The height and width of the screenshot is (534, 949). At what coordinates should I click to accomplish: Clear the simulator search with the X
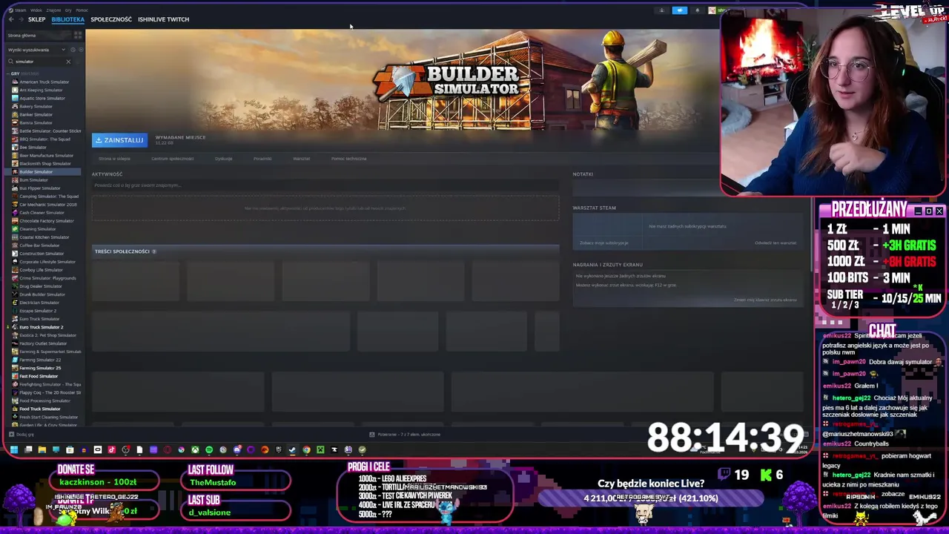(68, 62)
